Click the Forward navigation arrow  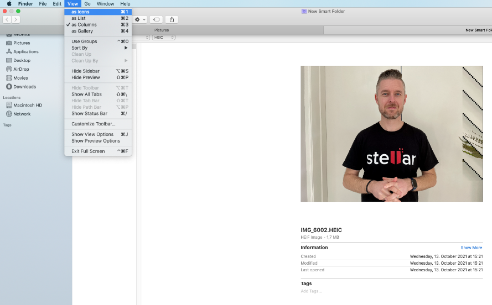pyautogui.click(x=15, y=19)
